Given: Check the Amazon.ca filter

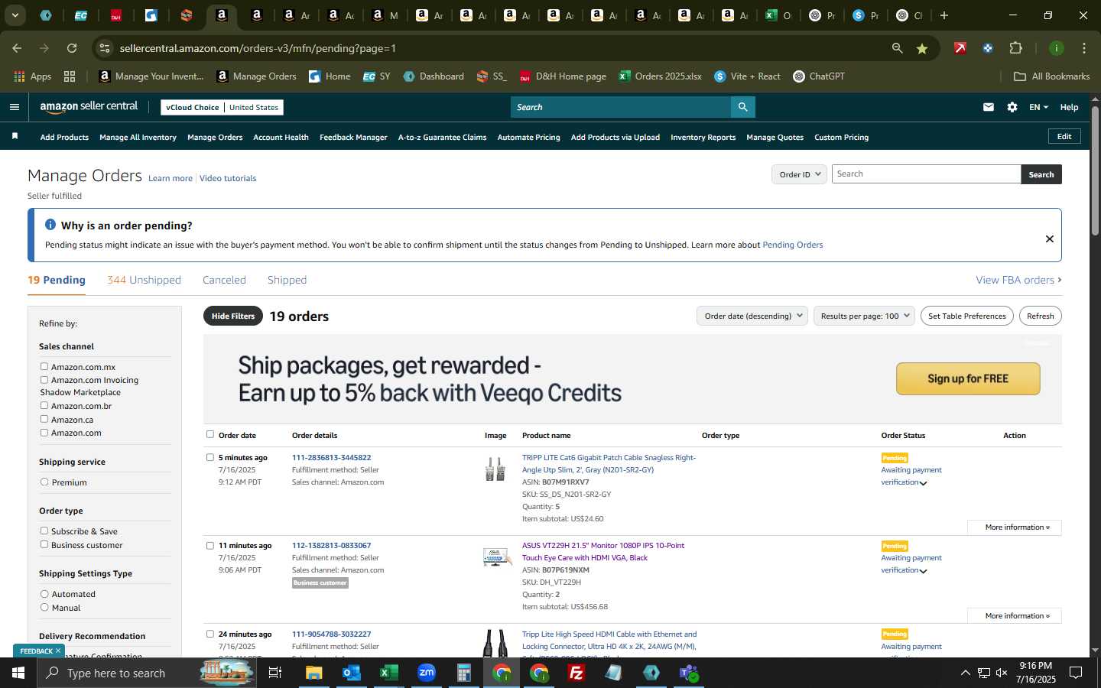Looking at the screenshot, I should tap(44, 419).
